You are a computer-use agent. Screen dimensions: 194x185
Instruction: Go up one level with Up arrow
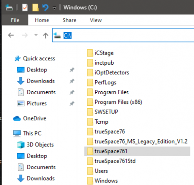tap(46, 35)
